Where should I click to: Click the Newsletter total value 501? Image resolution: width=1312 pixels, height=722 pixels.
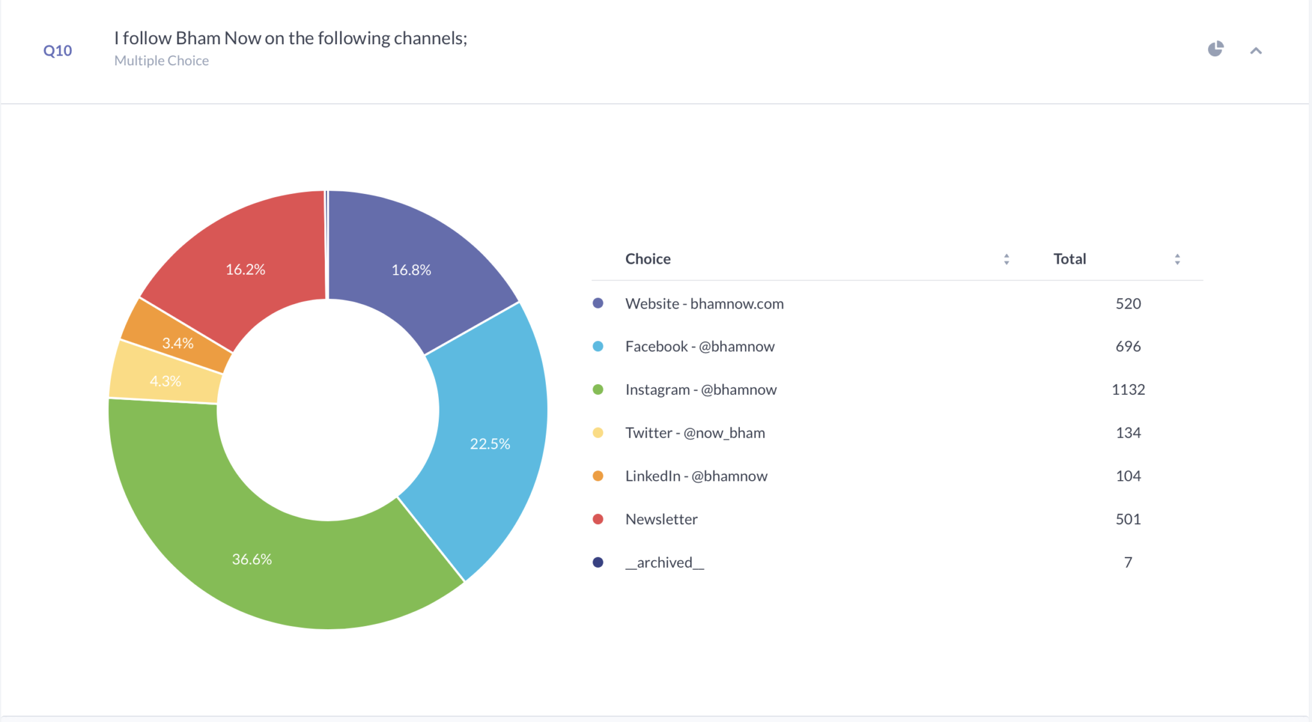(1128, 519)
